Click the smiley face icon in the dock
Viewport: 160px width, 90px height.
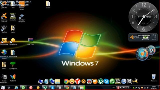click(x=72, y=81)
